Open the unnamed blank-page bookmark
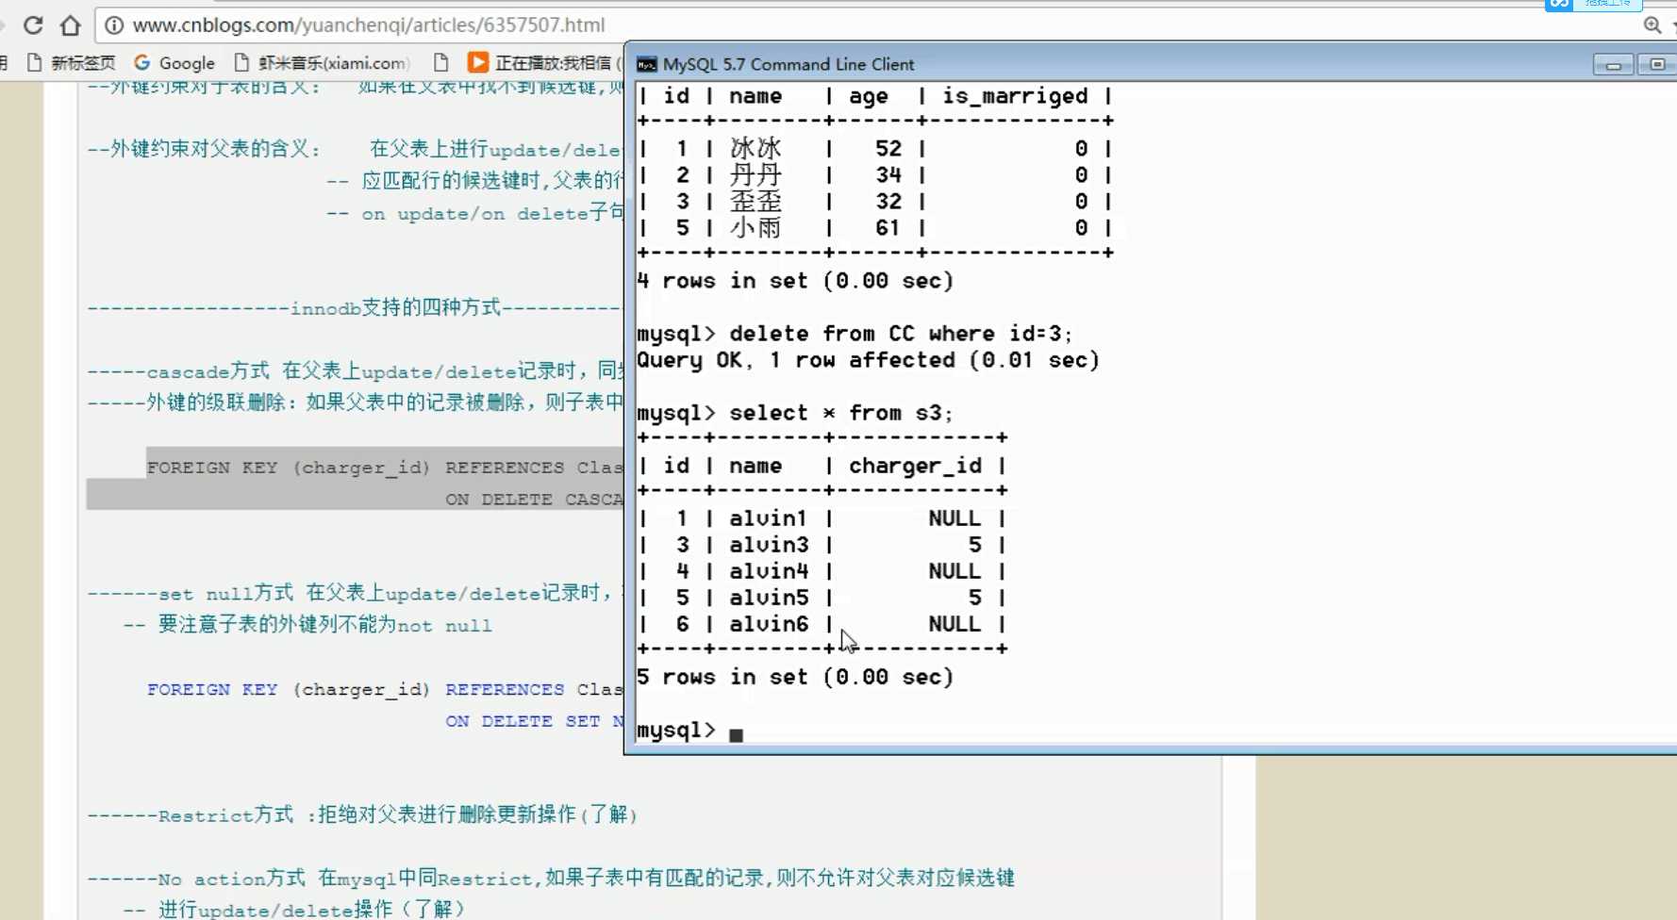Viewport: 1677px width, 920px height. [440, 63]
